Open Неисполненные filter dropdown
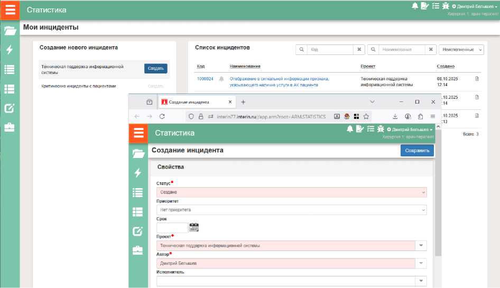This screenshot has height=288, width=500. 461,50
